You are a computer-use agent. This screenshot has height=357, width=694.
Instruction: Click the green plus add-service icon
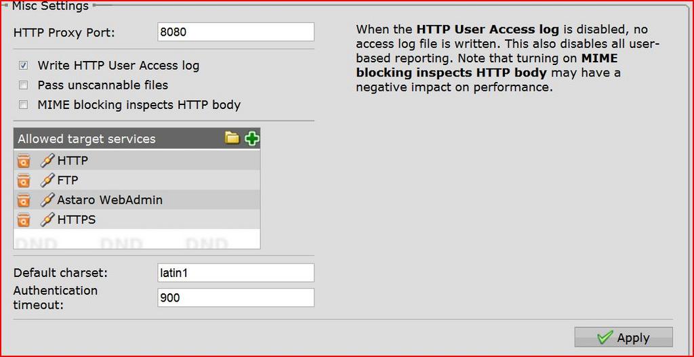pyautogui.click(x=252, y=139)
